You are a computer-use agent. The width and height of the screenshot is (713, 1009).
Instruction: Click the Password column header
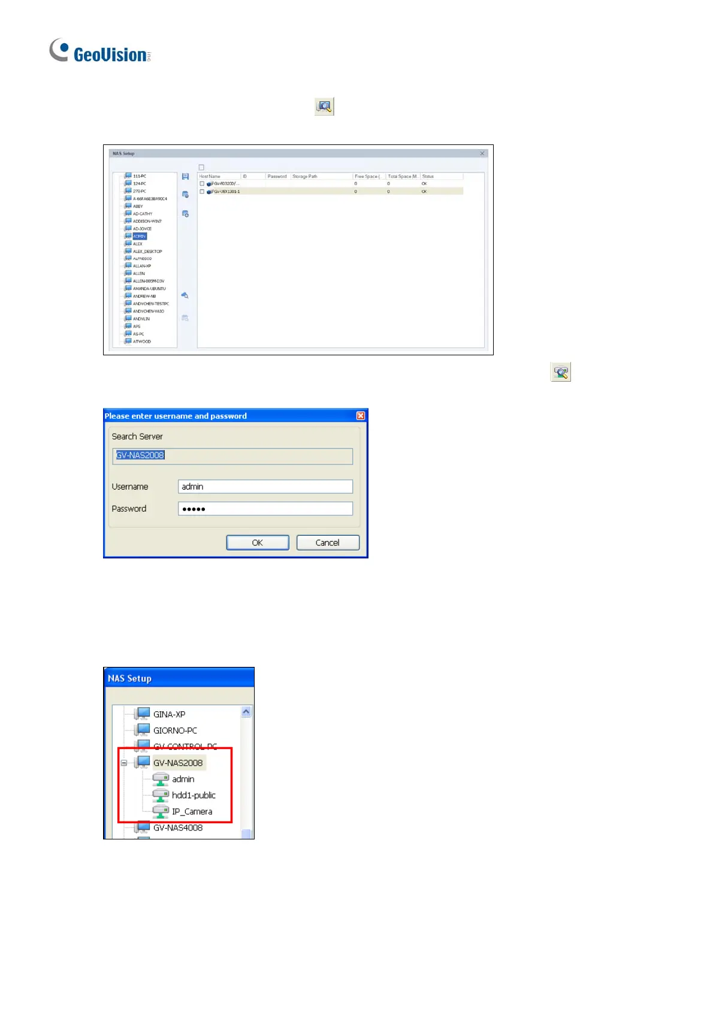tap(278, 177)
